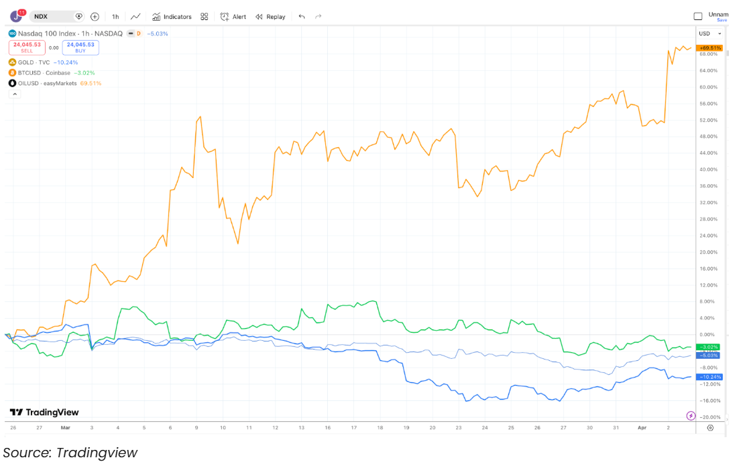Click the Save link
Screen dimensions: 737x468
tap(722, 20)
